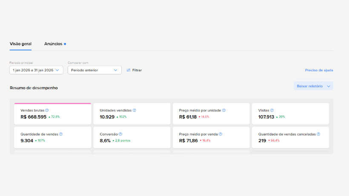349x196 pixels.
Task: Open help icon next to Unidades vendidas
Action: click(x=134, y=110)
